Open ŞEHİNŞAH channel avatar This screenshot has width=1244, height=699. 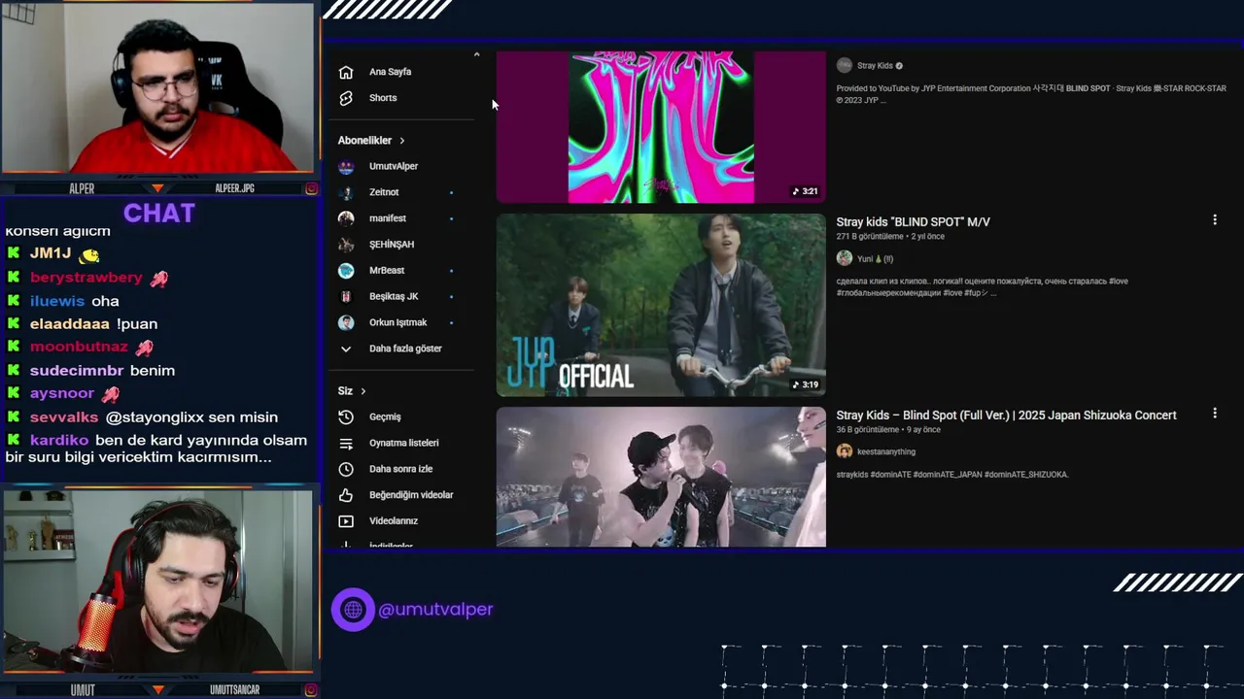point(346,245)
